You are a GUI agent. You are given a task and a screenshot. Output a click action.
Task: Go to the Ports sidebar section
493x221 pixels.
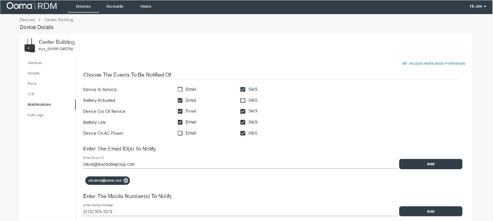pos(32,84)
